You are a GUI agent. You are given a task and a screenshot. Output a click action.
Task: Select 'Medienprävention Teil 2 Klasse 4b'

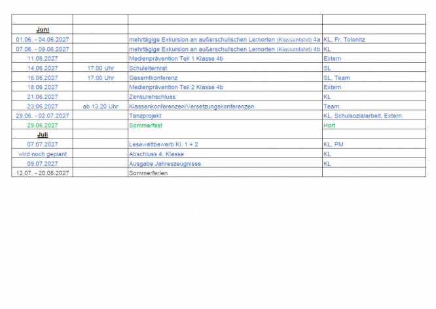pos(176,87)
